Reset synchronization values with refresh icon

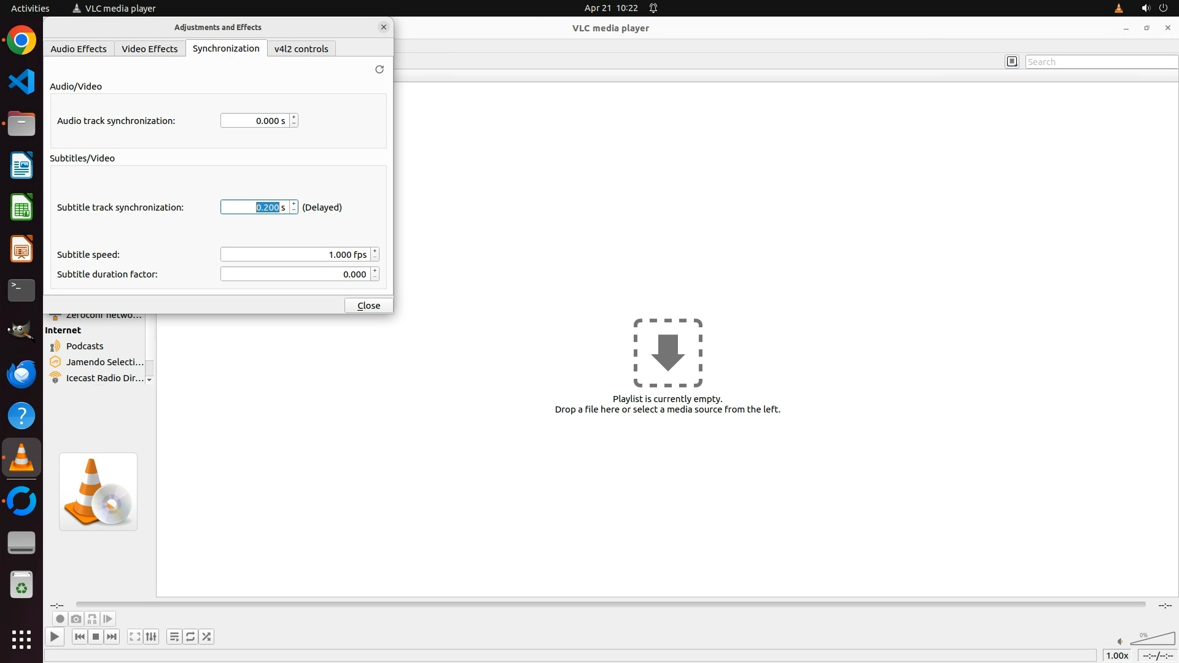click(x=379, y=69)
